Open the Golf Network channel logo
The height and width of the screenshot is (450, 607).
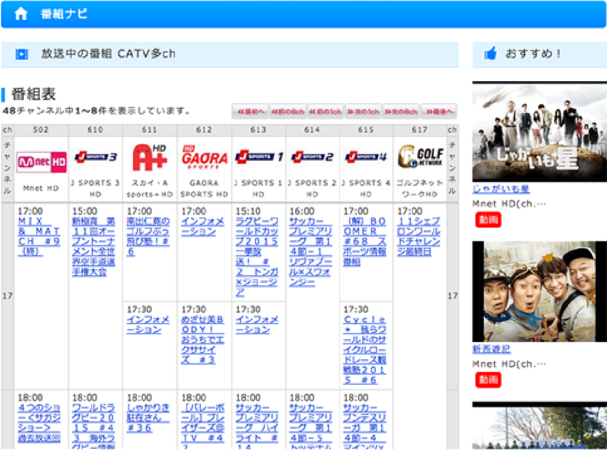coord(420,157)
